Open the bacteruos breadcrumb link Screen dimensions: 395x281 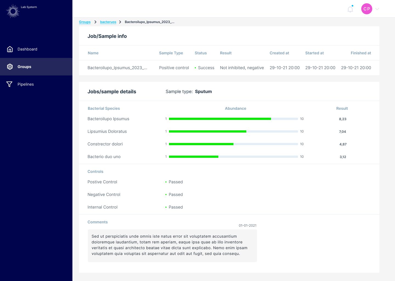click(108, 22)
